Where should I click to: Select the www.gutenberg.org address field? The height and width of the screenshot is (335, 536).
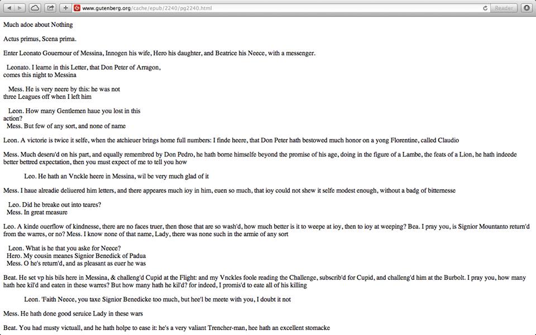pos(280,8)
